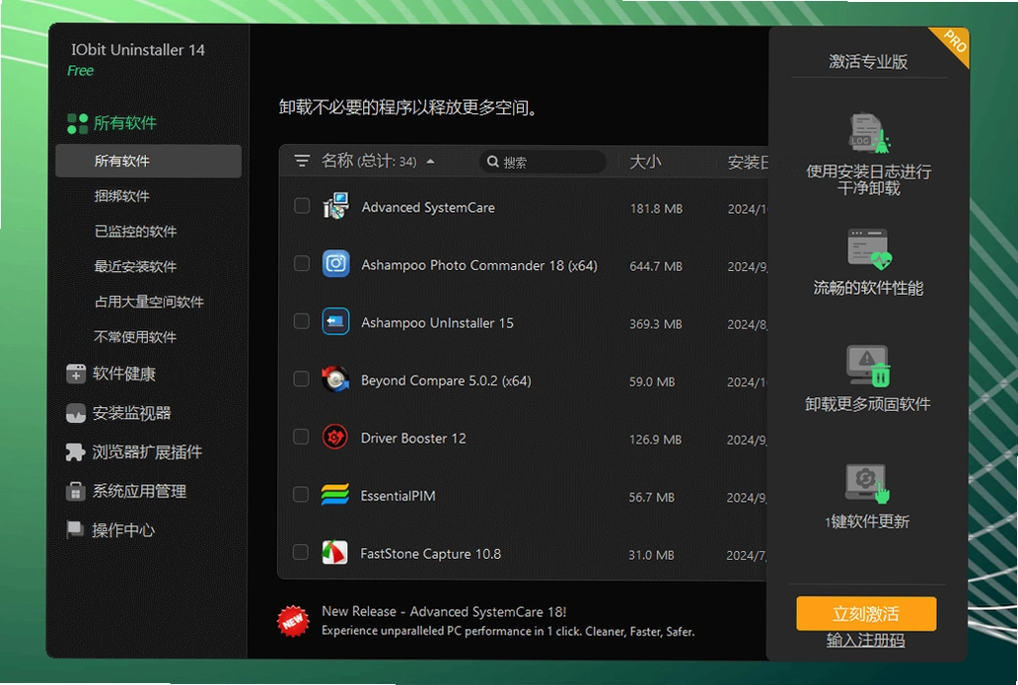Click the magnifier icon in search box
Viewport: 1018px width, 685px height.
point(493,162)
